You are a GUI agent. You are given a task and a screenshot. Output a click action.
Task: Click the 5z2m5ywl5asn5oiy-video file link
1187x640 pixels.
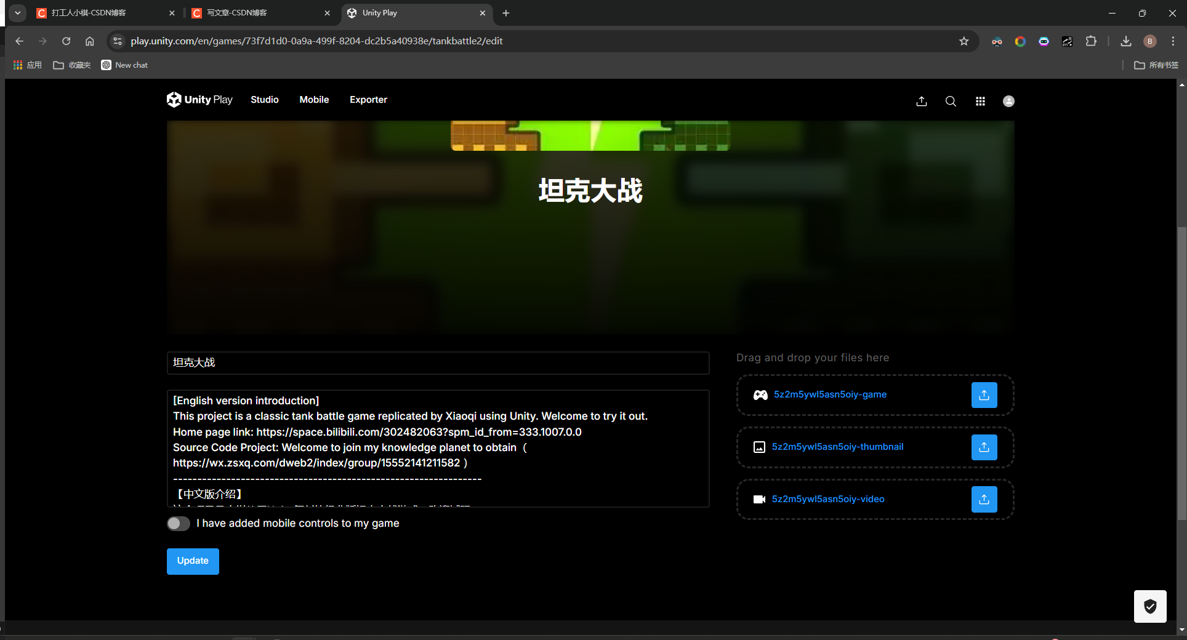tap(828, 499)
